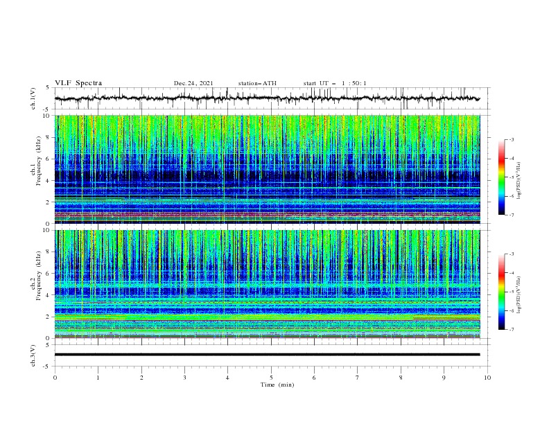Click the 'ch.3(V)' axis label

pyautogui.click(x=33, y=355)
